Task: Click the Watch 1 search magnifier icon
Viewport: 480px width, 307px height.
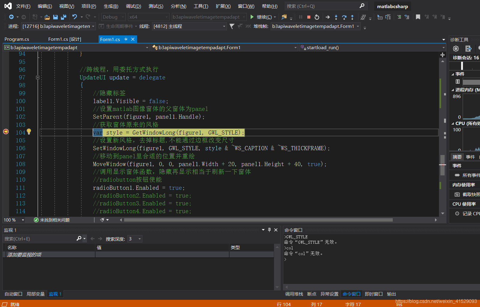Action: pos(79,238)
